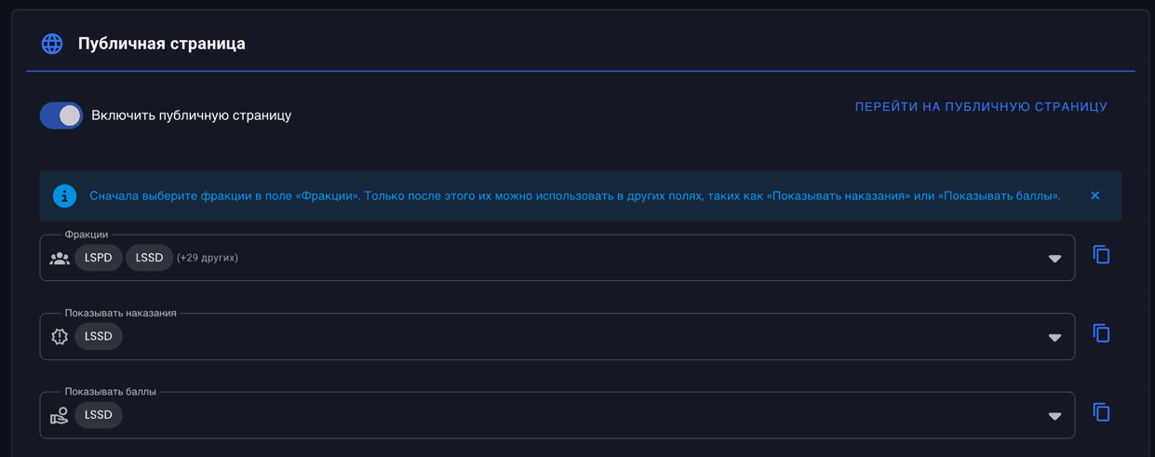Viewport: 1155px width, 457px height.
Task: Dismiss the info banner with the X
Action: (1095, 195)
